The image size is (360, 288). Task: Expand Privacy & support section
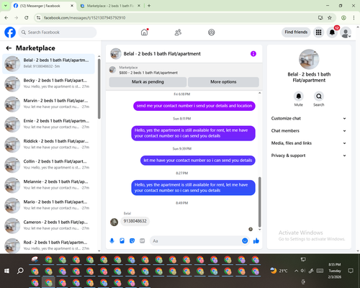(309, 156)
